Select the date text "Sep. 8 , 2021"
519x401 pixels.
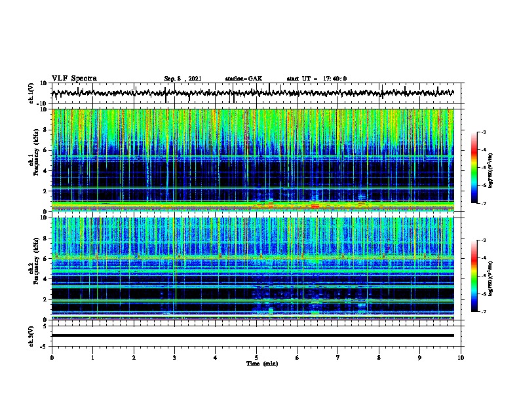[183, 79]
